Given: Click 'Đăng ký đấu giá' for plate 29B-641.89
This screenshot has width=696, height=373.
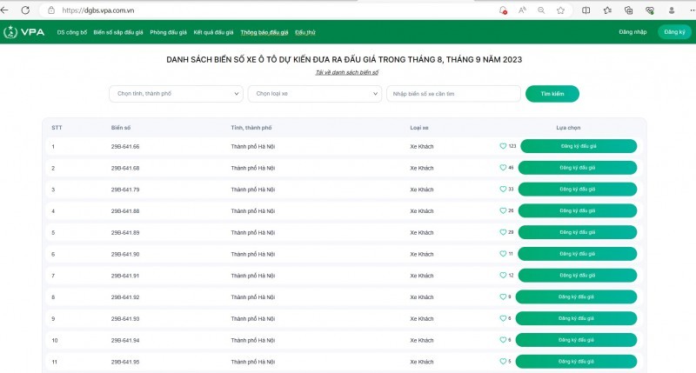Looking at the screenshot, I should coord(578,232).
